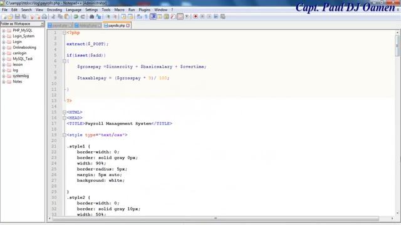
Task: Click the vertical scrollbar thumb
Action: tap(397, 46)
